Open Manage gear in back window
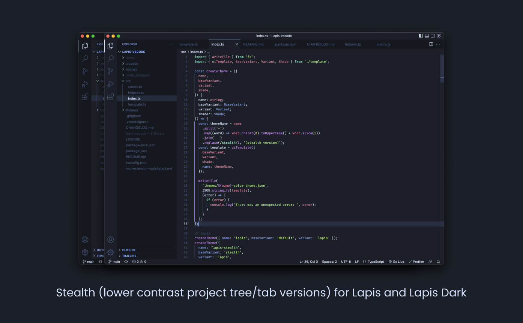The height and width of the screenshot is (323, 523). [x=85, y=252]
